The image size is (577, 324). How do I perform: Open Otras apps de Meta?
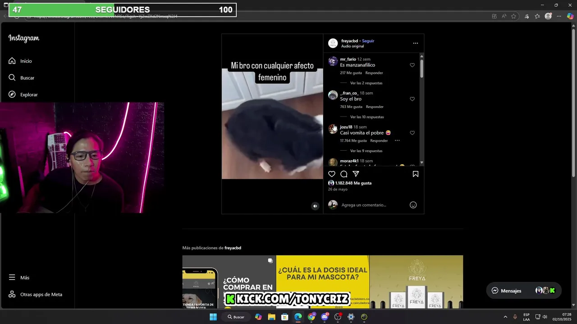pos(35,294)
